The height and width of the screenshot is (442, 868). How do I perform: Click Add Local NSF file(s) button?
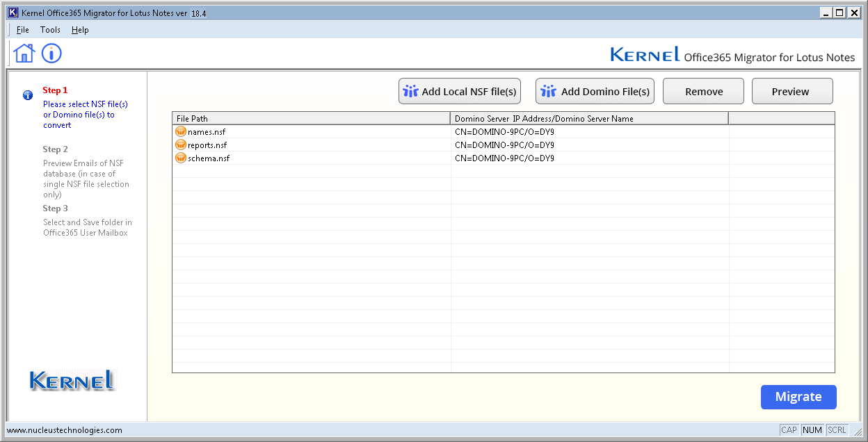coord(460,91)
